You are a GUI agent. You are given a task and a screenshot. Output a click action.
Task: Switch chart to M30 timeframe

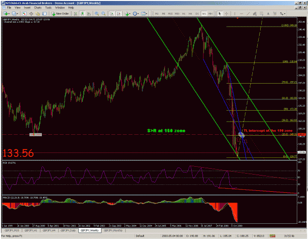(x=177, y=14)
